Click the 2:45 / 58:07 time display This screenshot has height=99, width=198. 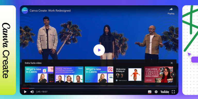click(42, 92)
